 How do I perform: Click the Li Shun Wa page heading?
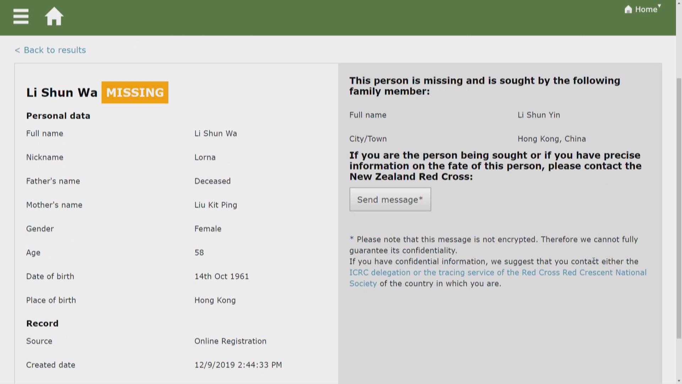pyautogui.click(x=62, y=92)
